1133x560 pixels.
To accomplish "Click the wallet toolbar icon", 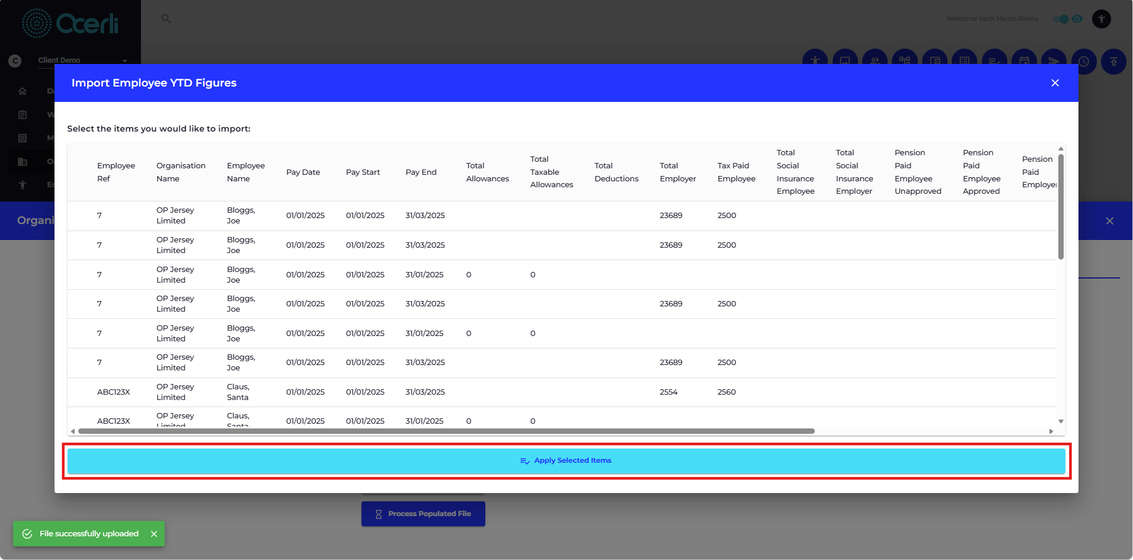I will pyautogui.click(x=934, y=56).
